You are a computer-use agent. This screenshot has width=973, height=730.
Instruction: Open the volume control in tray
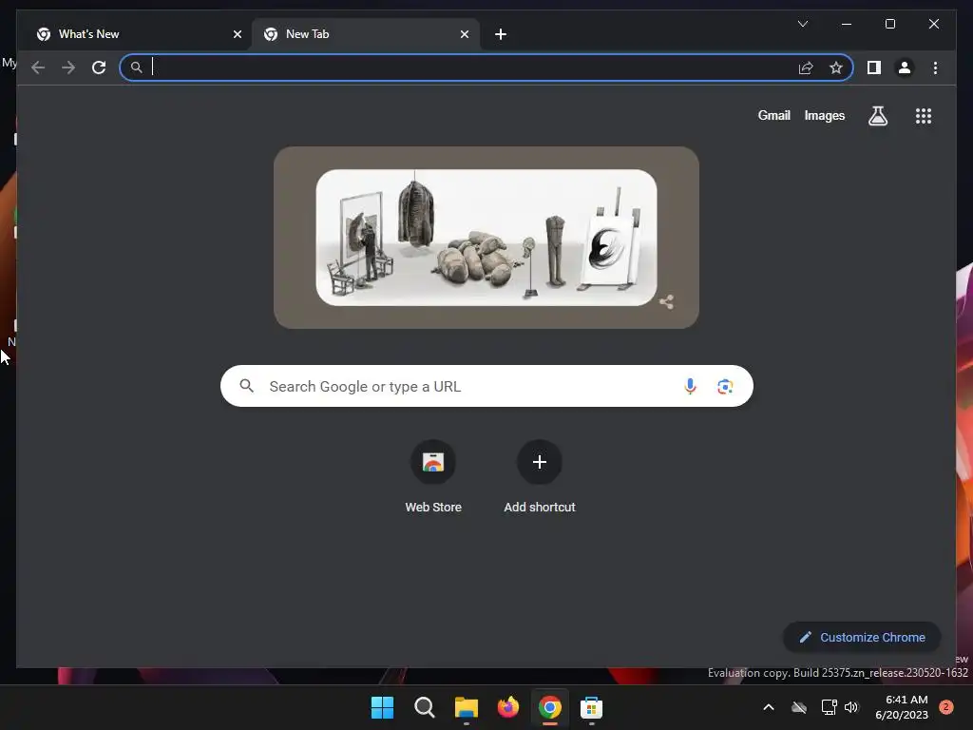pos(851,707)
